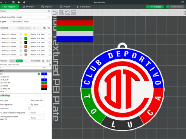Enable the Spiral vase checkbox

click(29, 108)
